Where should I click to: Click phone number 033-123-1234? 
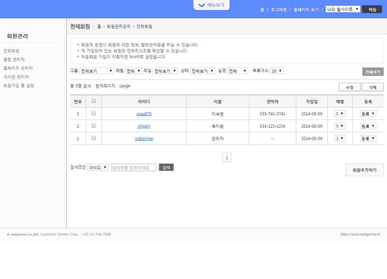[272, 126]
